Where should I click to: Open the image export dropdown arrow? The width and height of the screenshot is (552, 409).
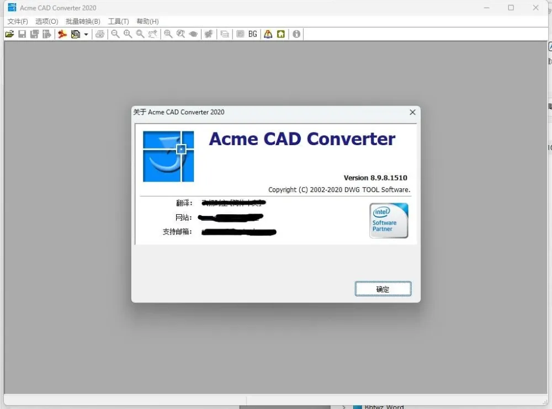click(86, 34)
